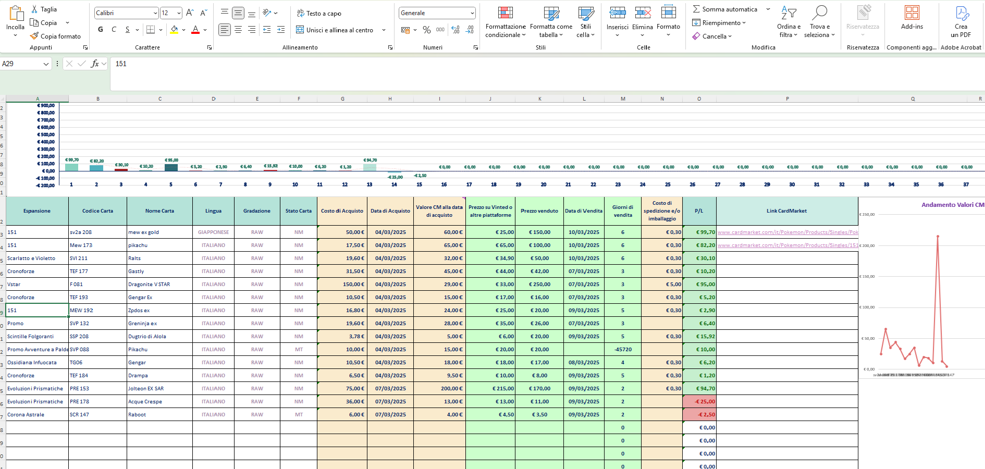
Task: Click the fx insert function icon
Action: pos(95,64)
